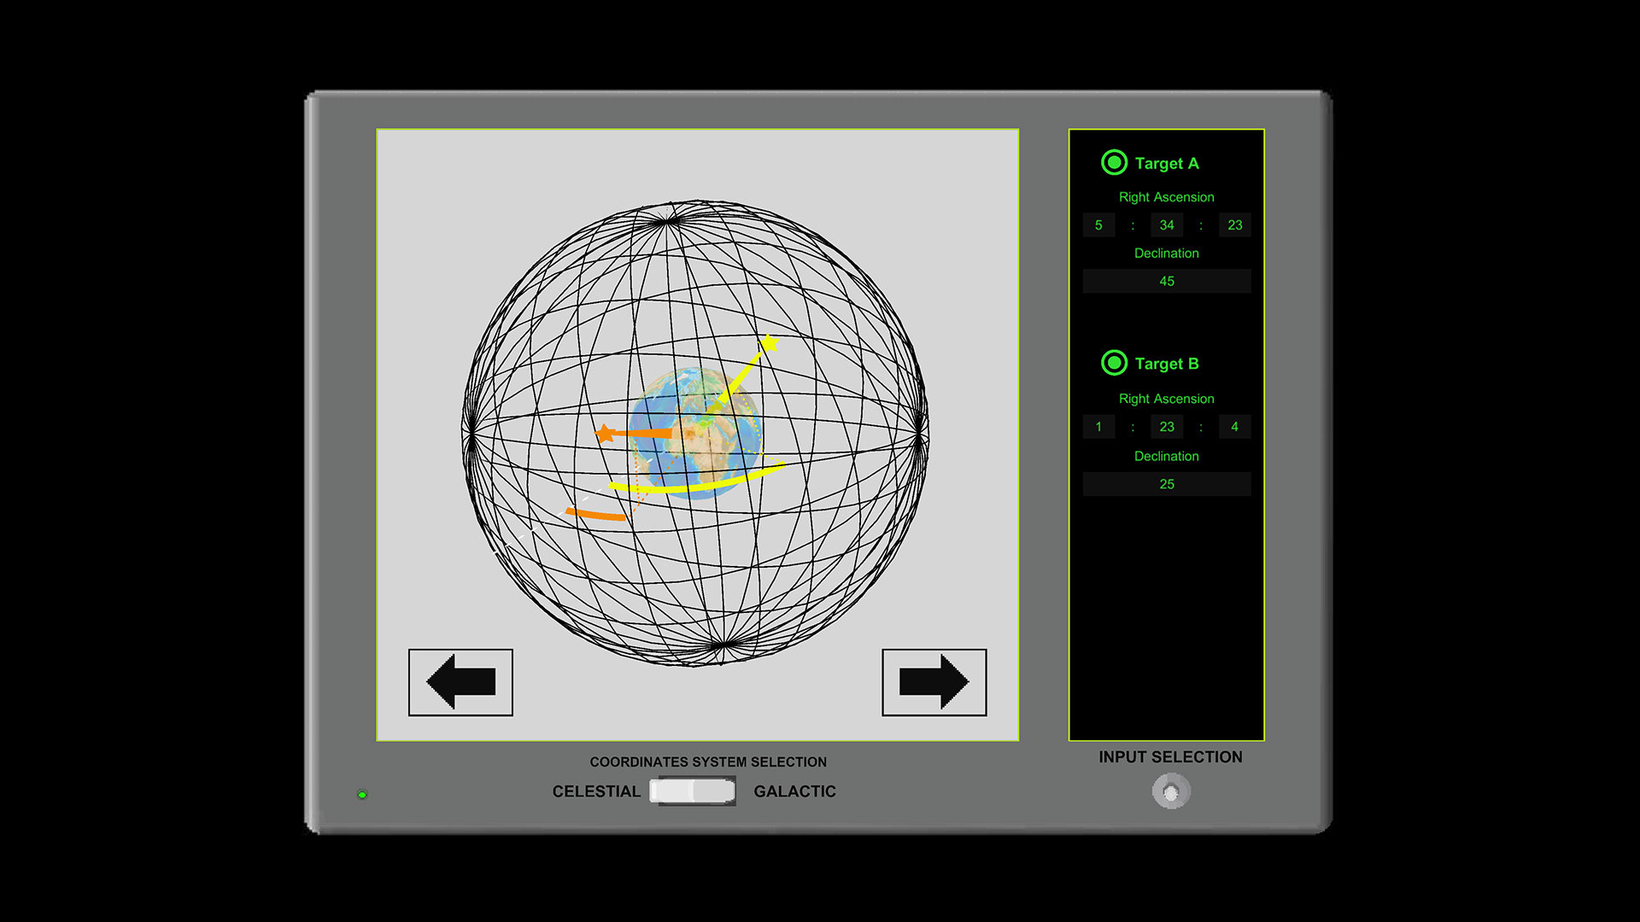Click the Target B radio indicator icon
Viewport: 1640px width, 922px height.
tap(1114, 363)
